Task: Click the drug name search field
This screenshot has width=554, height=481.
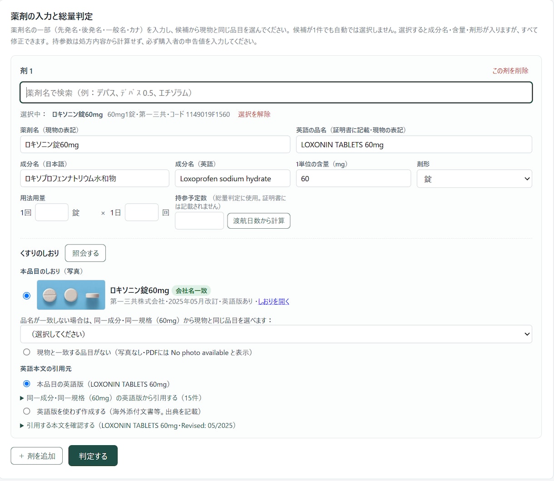Action: (276, 93)
